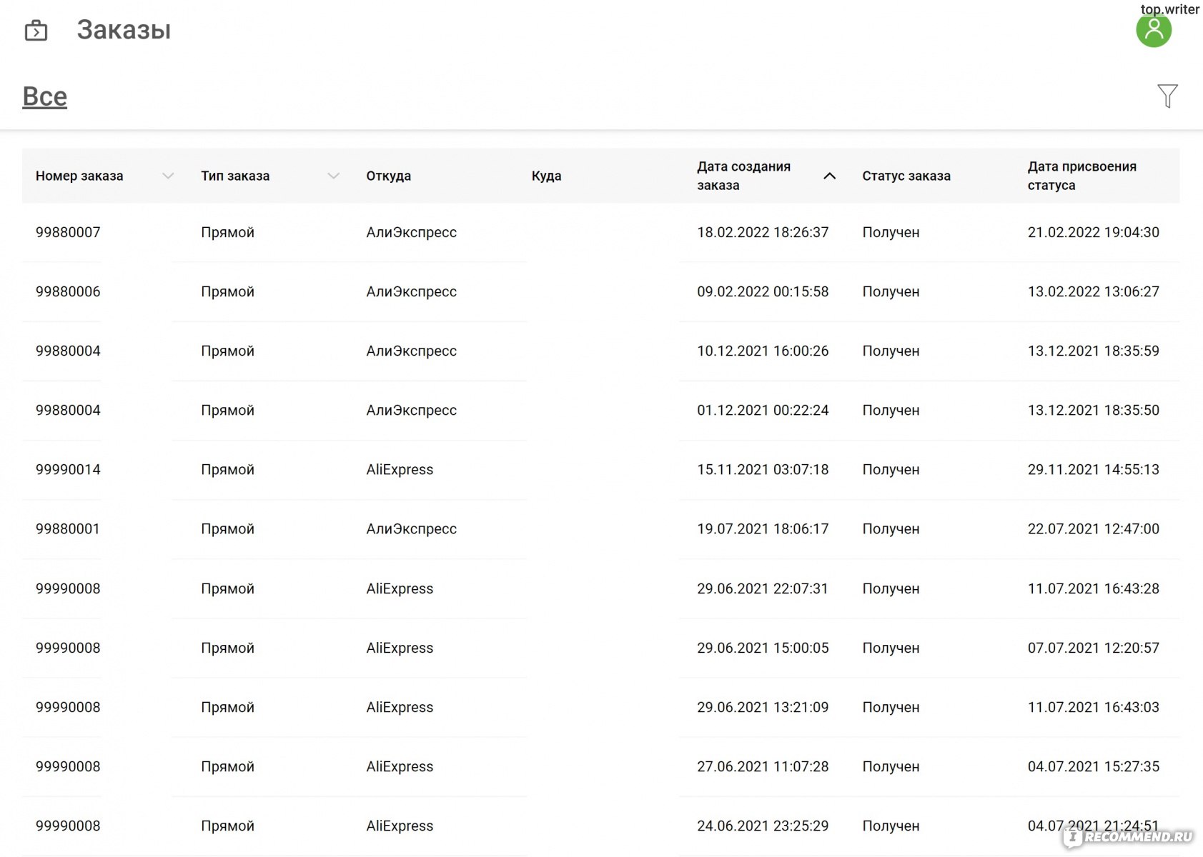Click creation date 10.12.2021 16:00:26

[763, 351]
